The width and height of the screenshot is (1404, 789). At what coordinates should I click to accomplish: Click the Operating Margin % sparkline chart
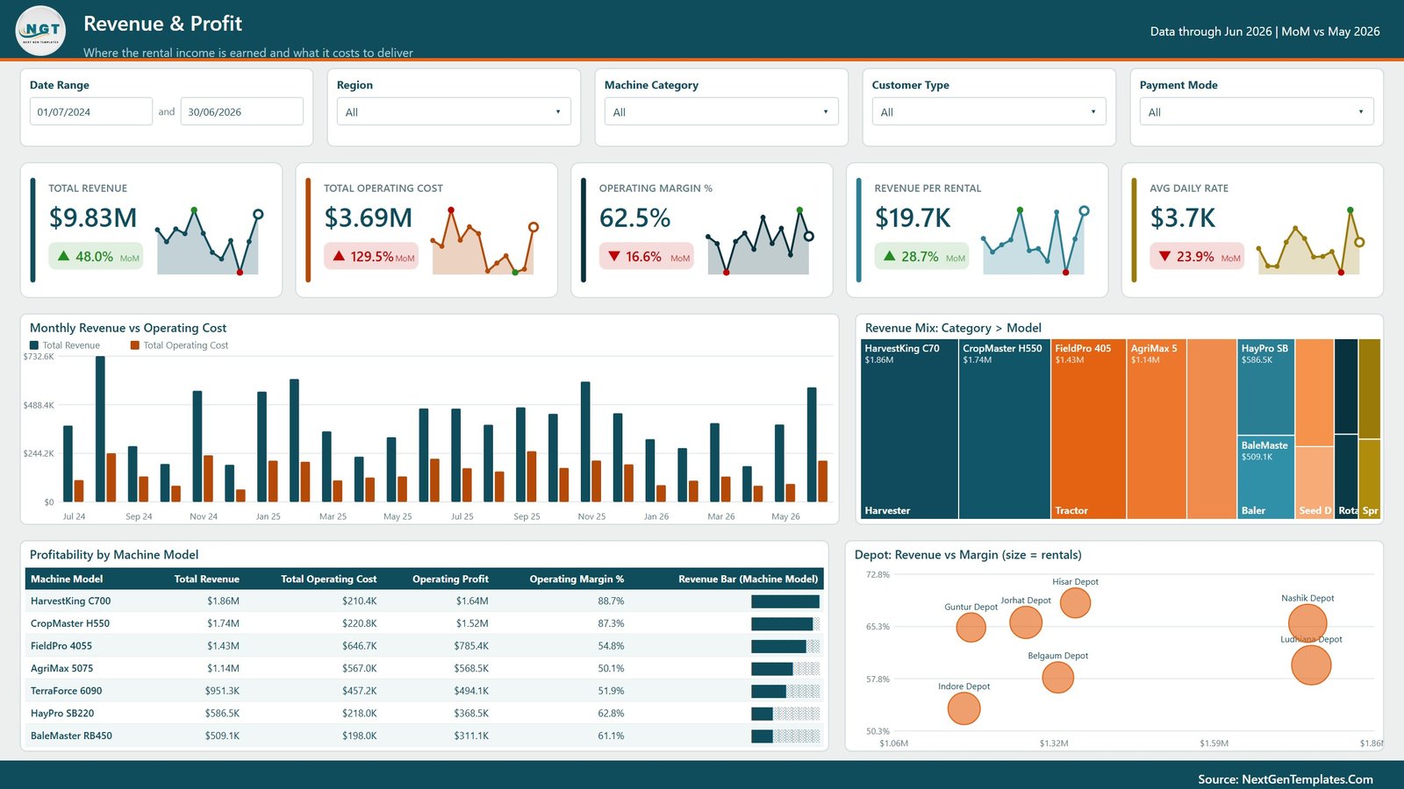758,241
